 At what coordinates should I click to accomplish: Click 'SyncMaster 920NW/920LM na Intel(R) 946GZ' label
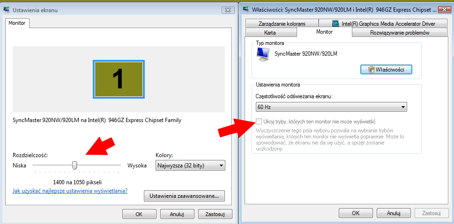[x=97, y=121]
